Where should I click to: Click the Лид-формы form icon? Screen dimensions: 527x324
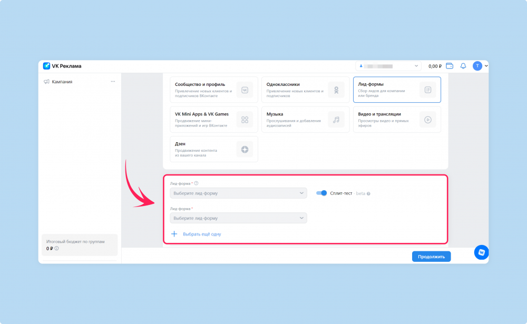(x=428, y=90)
